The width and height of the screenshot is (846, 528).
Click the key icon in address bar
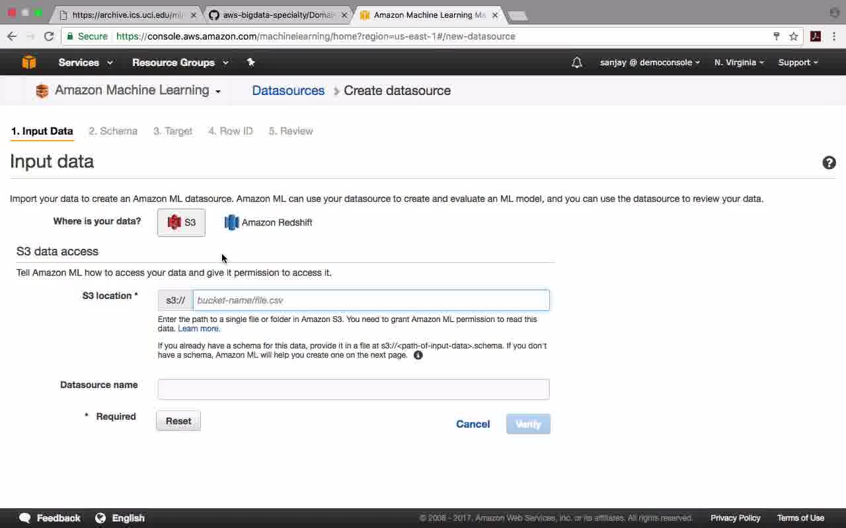tap(777, 36)
